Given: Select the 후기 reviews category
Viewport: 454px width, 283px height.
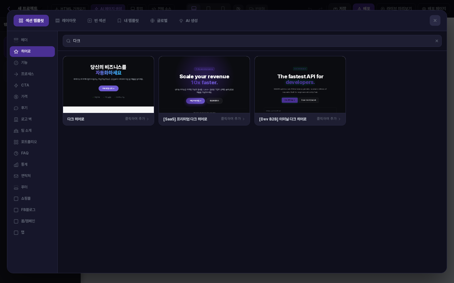Looking at the screenshot, I should tap(32, 108).
